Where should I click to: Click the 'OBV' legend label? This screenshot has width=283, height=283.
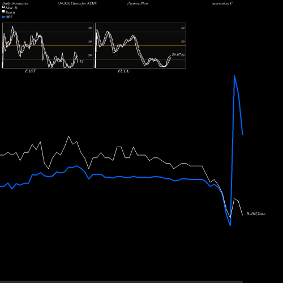tap(9, 17)
